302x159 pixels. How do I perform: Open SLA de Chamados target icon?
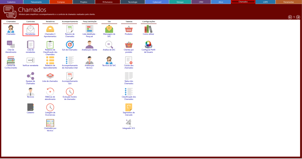[70, 45]
